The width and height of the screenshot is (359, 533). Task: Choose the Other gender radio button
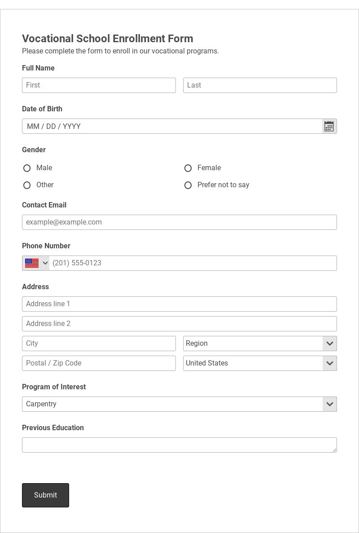tap(27, 185)
